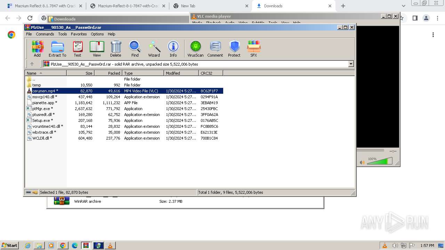Image resolution: width=445 pixels, height=250 pixels.
Task: Open a new Chrome tab with plus
Action: 343,6
